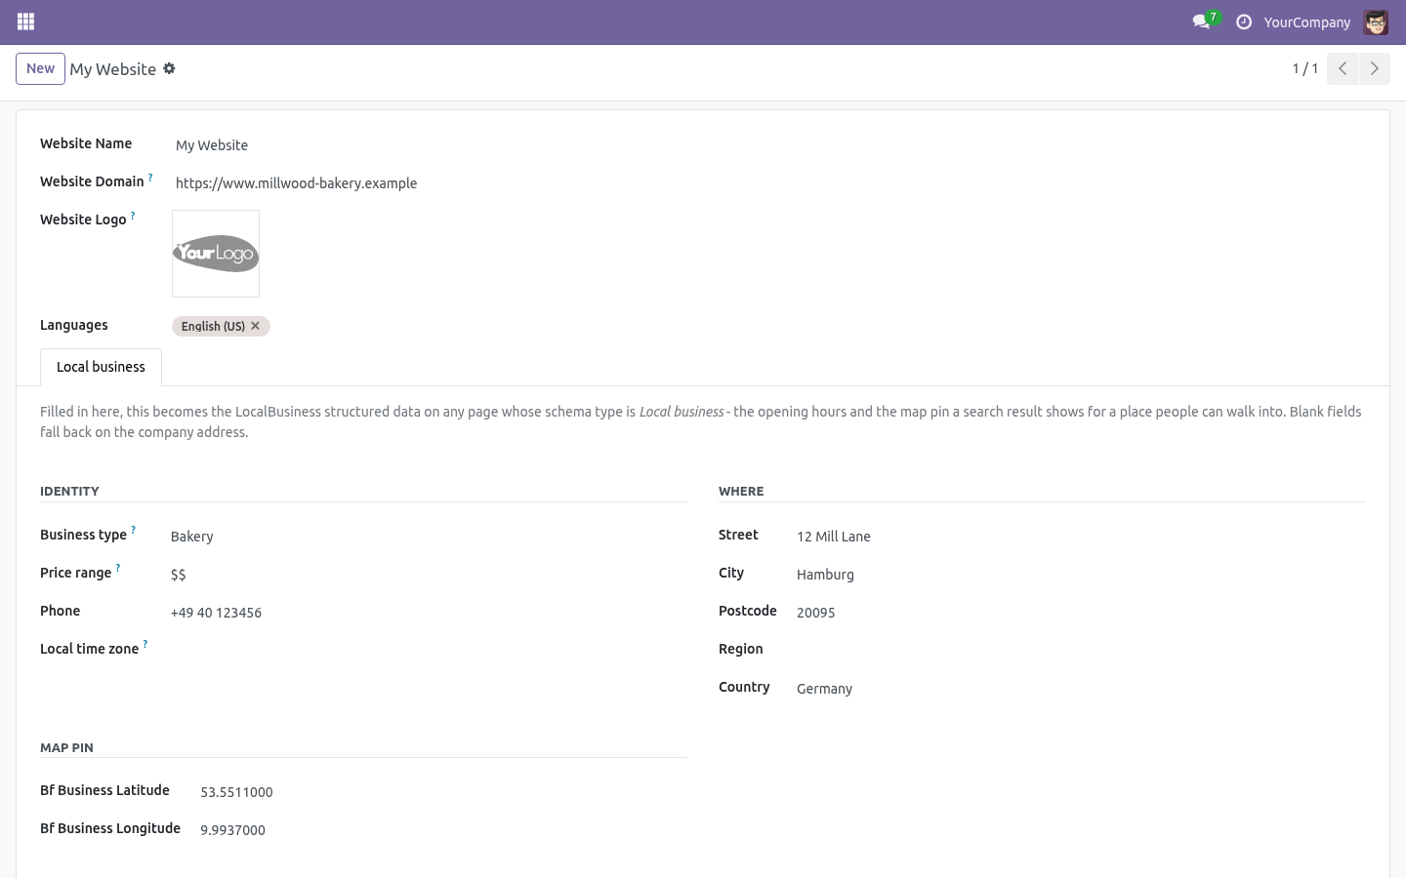Open the user avatar menu
The width and height of the screenshot is (1406, 878).
(1376, 21)
